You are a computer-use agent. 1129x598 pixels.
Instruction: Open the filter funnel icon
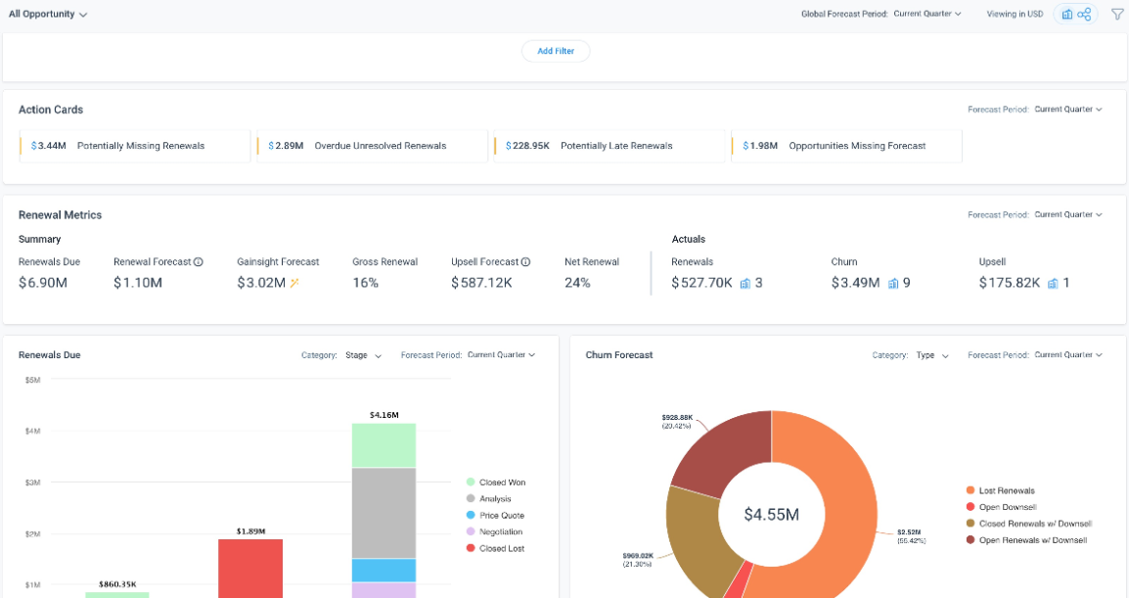[1116, 15]
